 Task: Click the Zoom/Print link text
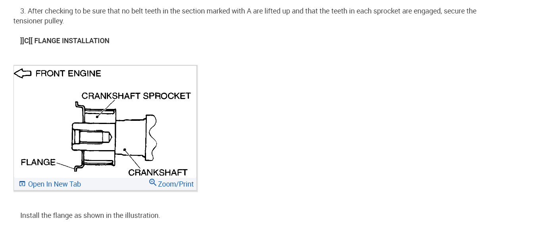tap(176, 184)
